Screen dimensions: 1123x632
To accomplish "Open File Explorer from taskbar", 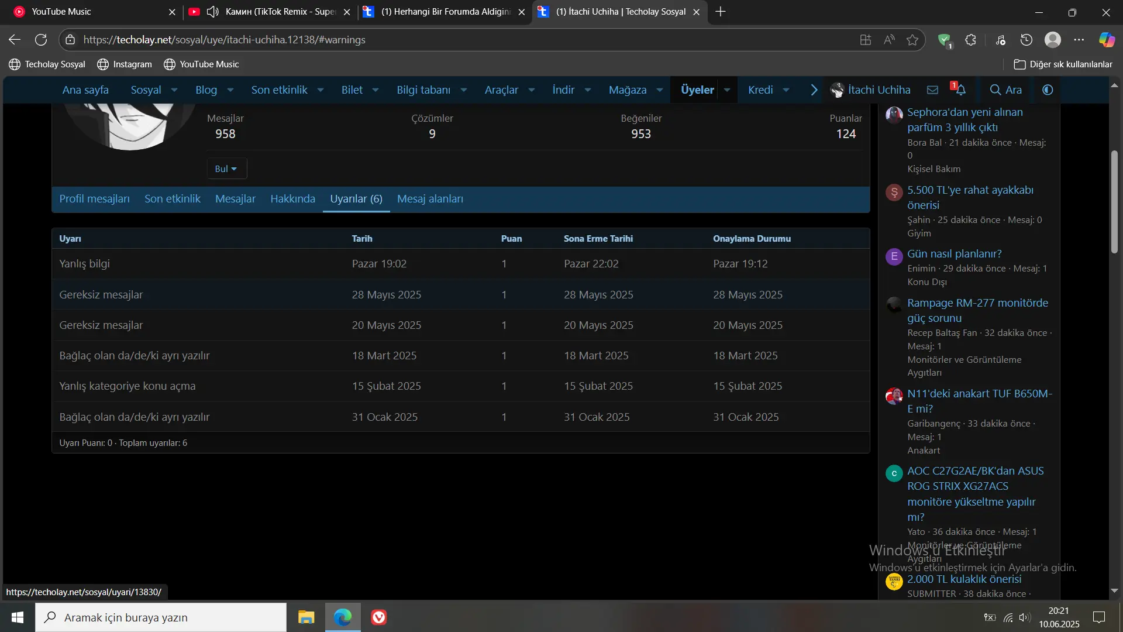I will [x=306, y=617].
